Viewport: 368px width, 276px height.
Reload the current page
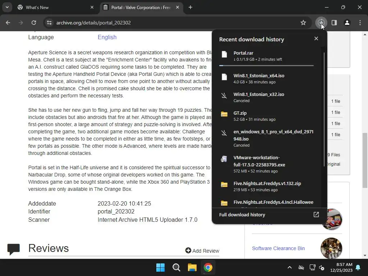click(x=34, y=23)
